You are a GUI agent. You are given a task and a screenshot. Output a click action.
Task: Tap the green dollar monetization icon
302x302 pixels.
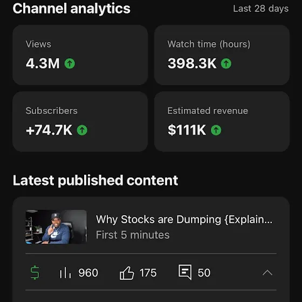click(x=35, y=272)
